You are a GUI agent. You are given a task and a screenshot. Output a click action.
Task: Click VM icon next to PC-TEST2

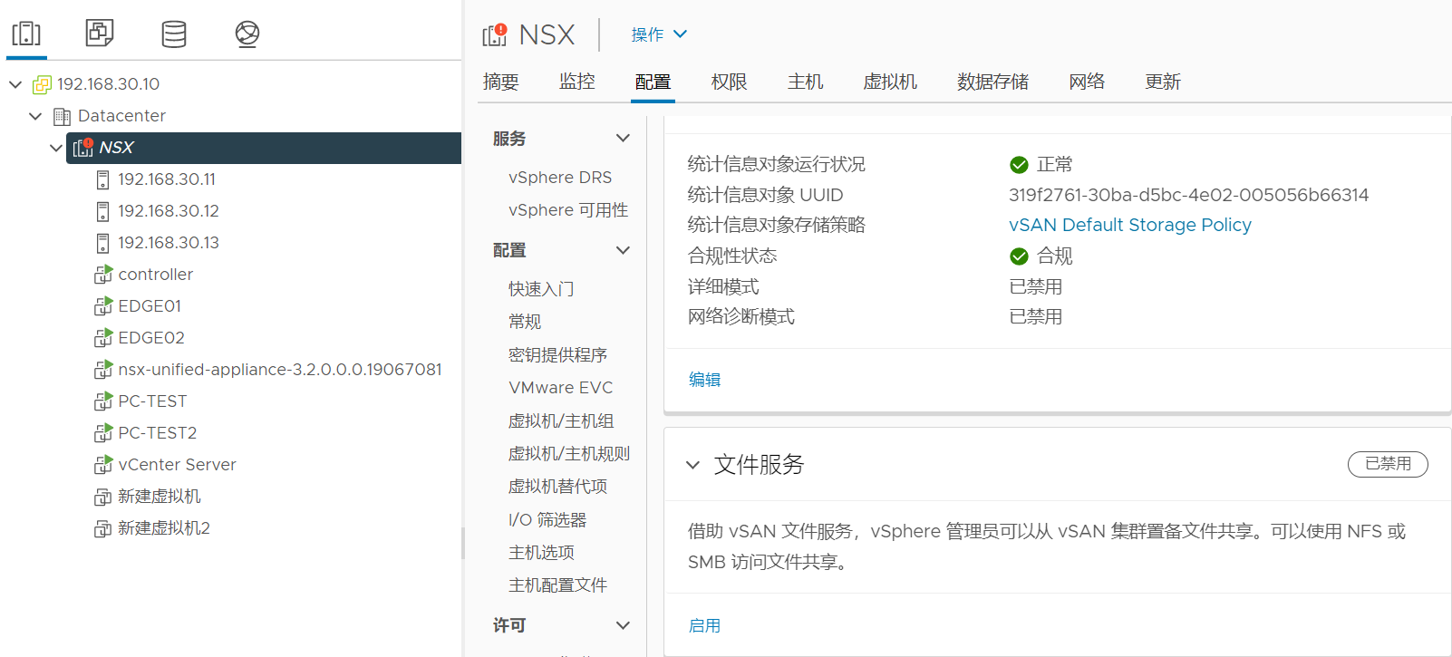(103, 432)
